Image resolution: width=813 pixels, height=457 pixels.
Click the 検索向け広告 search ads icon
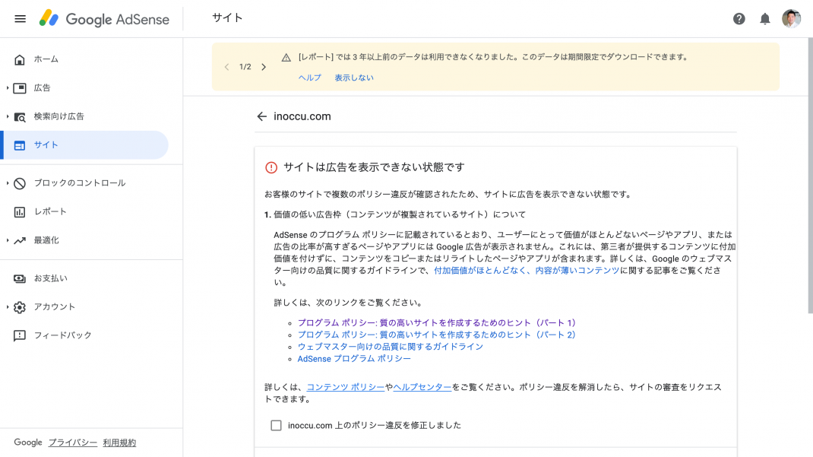point(20,116)
